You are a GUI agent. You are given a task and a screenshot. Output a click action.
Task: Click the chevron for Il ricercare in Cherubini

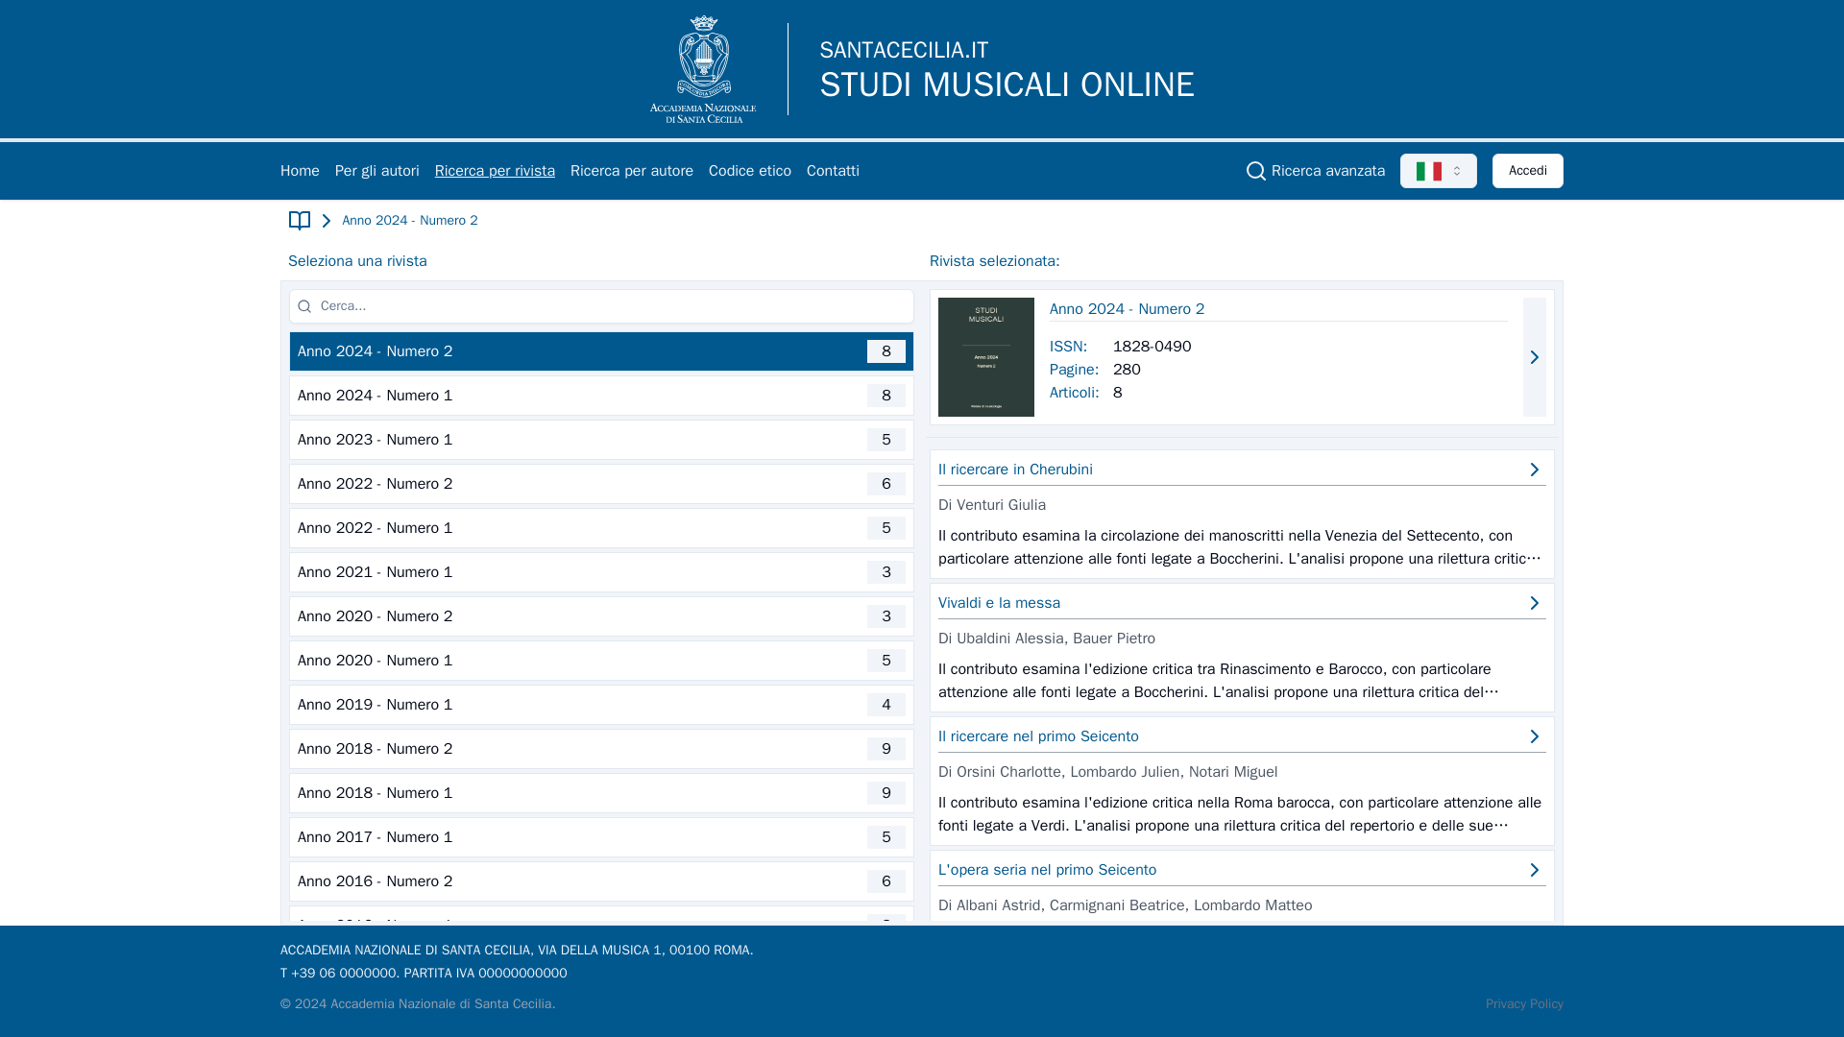pos(1535,470)
